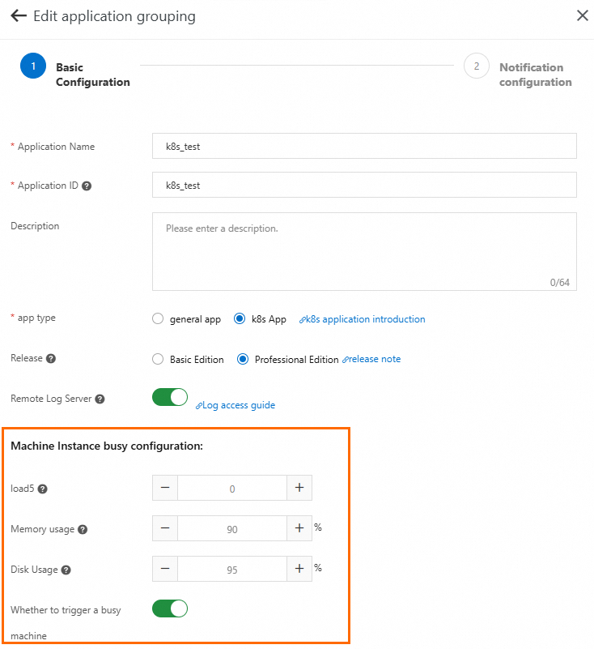This screenshot has height=649, width=594.
Task: Click the help icon next to load5
Action: coord(43,489)
